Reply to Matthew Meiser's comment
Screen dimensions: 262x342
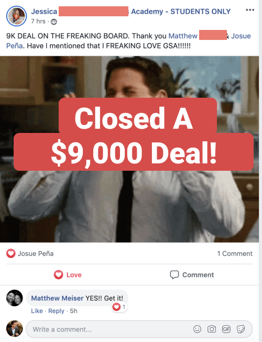[x=56, y=311]
